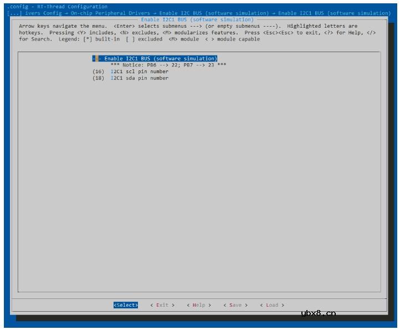Load a configuration with < Load >
This screenshot has height=330, width=400.
click(x=272, y=305)
